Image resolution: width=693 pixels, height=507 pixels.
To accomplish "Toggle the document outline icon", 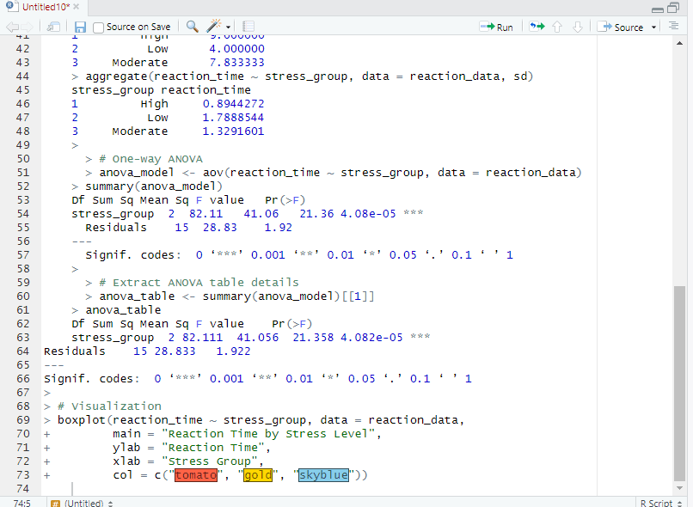I will coord(674,27).
